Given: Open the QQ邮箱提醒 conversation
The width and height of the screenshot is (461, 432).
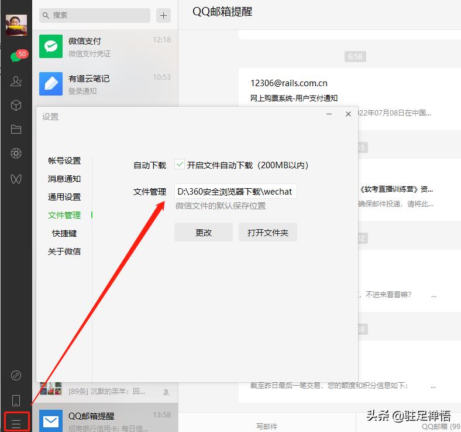Looking at the screenshot, I should (x=105, y=418).
